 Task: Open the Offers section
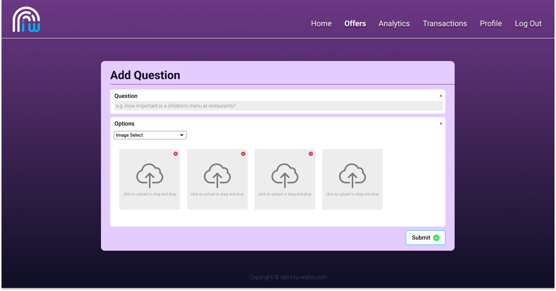[355, 23]
